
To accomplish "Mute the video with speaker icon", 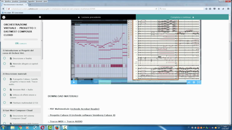I will pyautogui.click(x=189, y=82).
